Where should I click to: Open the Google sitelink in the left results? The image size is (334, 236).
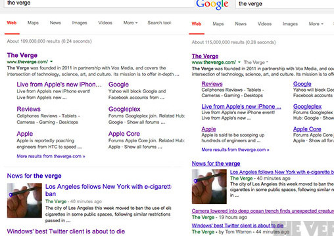pos(118,85)
